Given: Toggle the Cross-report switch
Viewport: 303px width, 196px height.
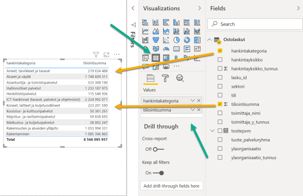Looking at the screenshot, I should point(158,149).
